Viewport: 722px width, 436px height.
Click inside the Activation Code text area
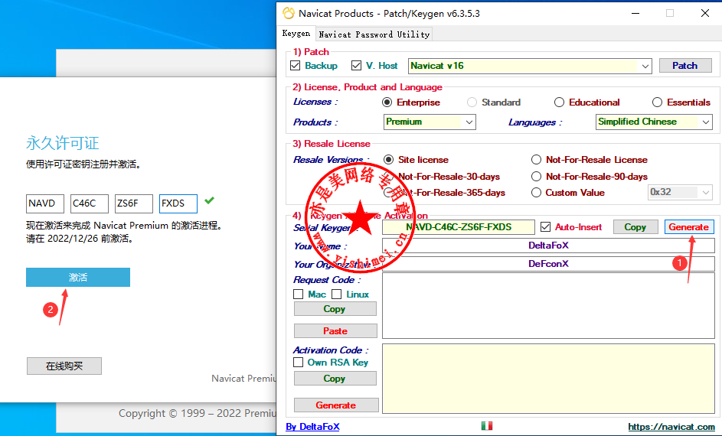tap(548, 378)
